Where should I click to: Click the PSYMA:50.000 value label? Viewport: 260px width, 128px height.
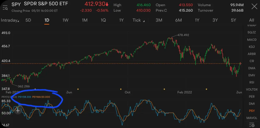click(41, 97)
